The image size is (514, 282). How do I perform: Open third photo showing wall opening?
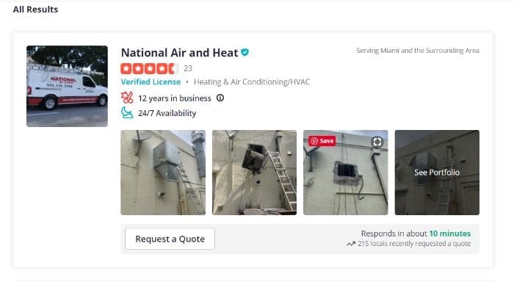(x=346, y=173)
